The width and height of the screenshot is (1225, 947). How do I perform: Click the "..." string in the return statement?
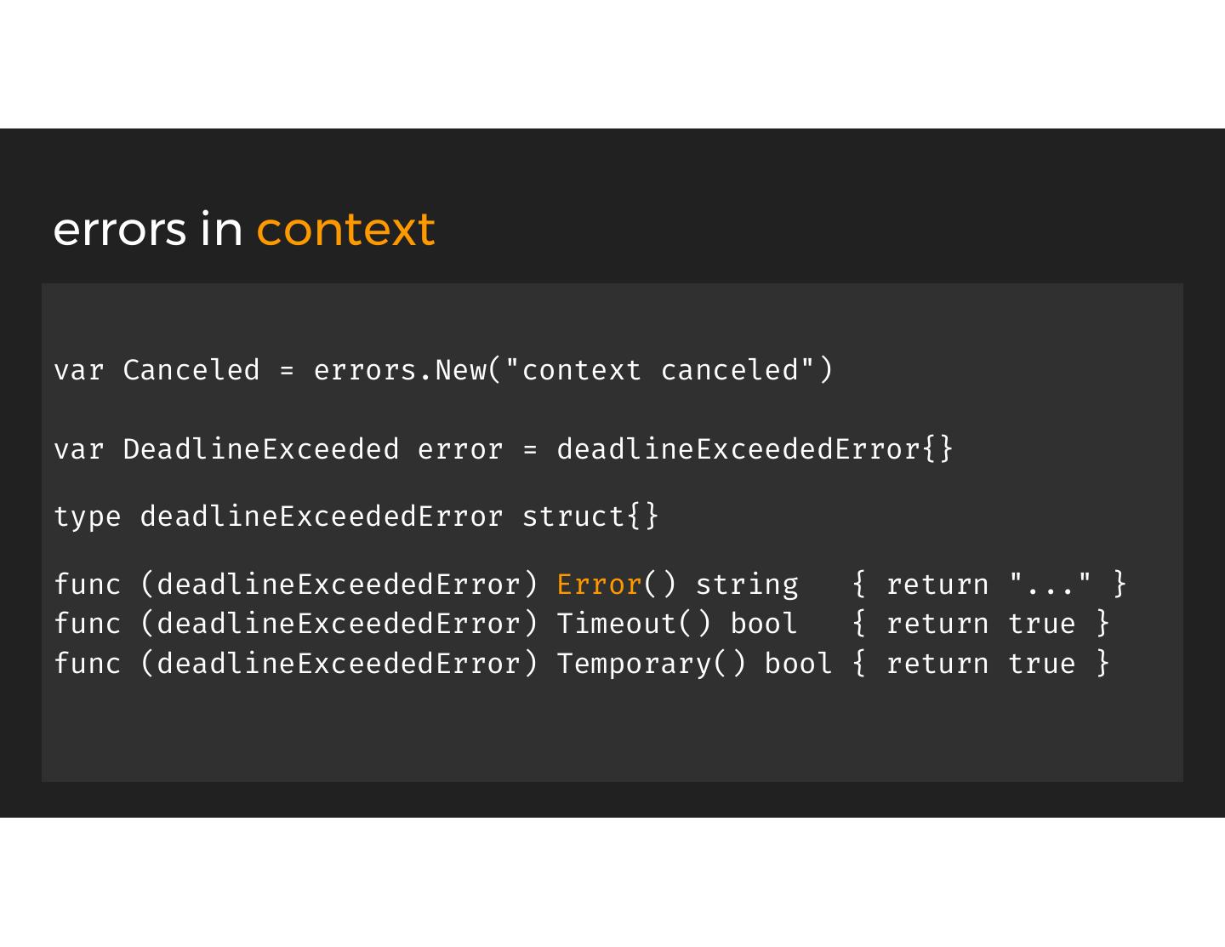tap(1050, 585)
